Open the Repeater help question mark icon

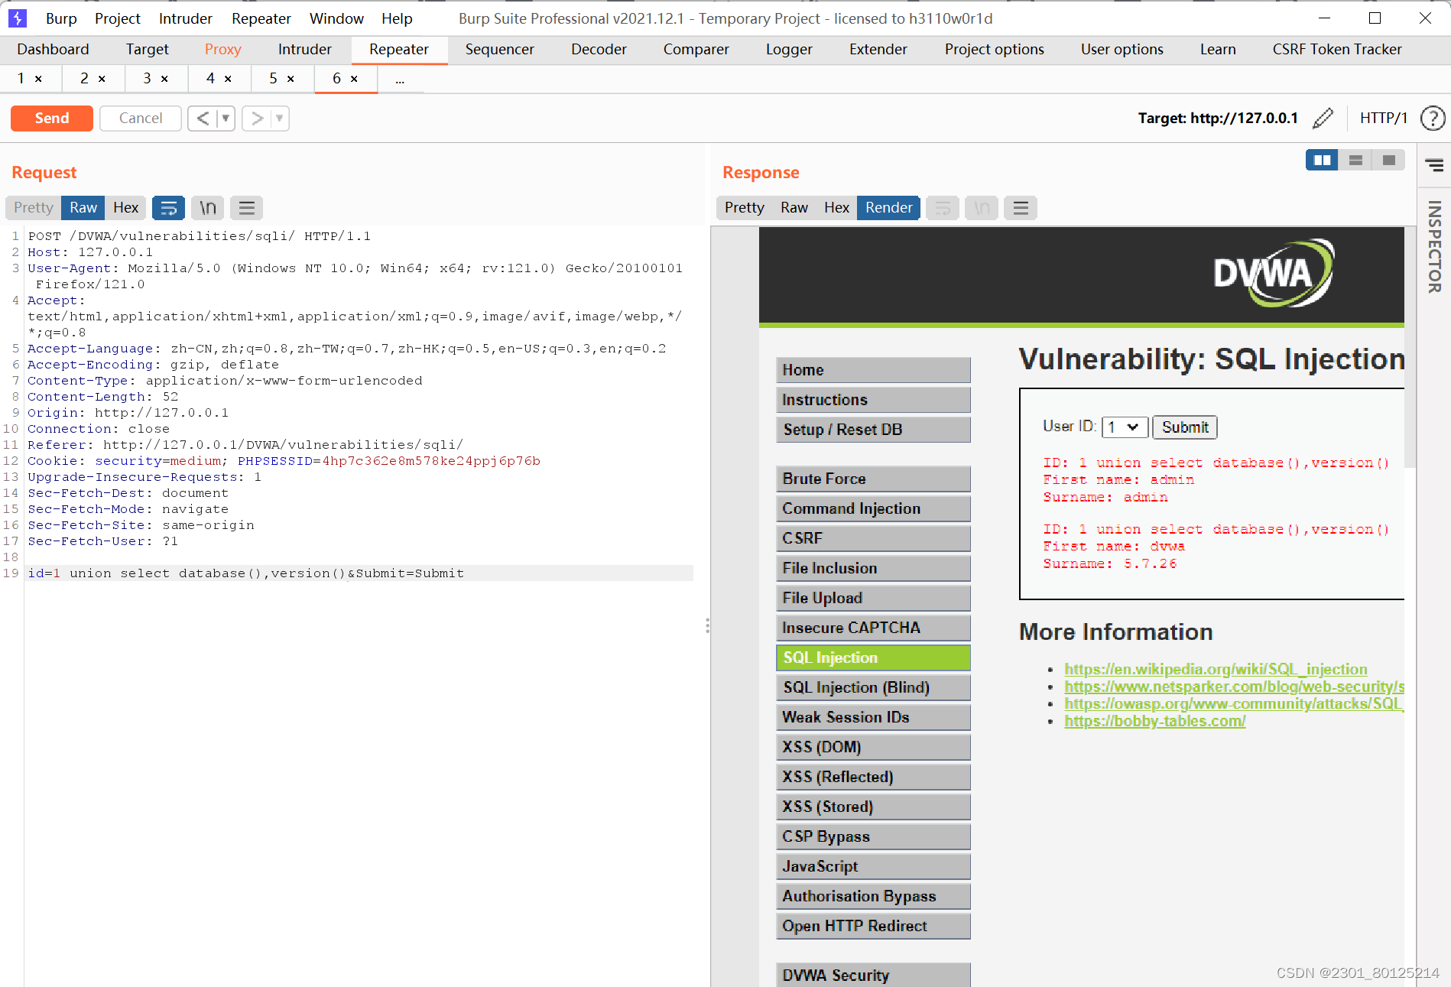[1432, 119]
